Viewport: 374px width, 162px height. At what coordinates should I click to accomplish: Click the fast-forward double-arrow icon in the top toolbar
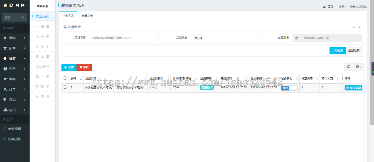pyautogui.click(x=23, y=5)
